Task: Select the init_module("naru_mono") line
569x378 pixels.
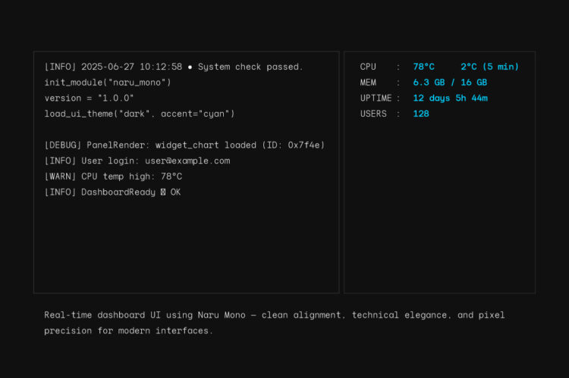Action: pos(108,82)
